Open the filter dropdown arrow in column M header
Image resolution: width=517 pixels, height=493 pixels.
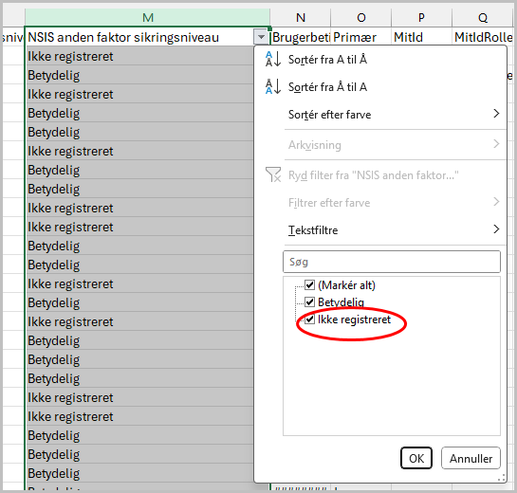261,37
